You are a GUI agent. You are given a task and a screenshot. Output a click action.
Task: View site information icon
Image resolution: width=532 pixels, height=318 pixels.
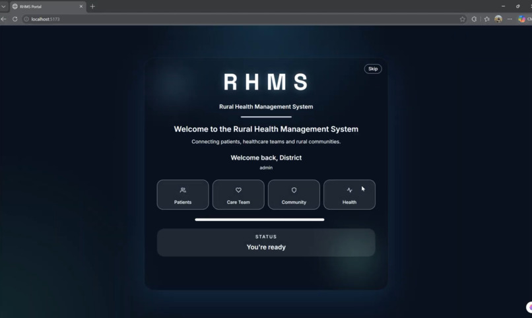tap(26, 19)
